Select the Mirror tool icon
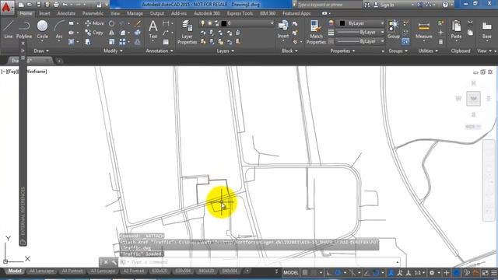 click(111, 33)
